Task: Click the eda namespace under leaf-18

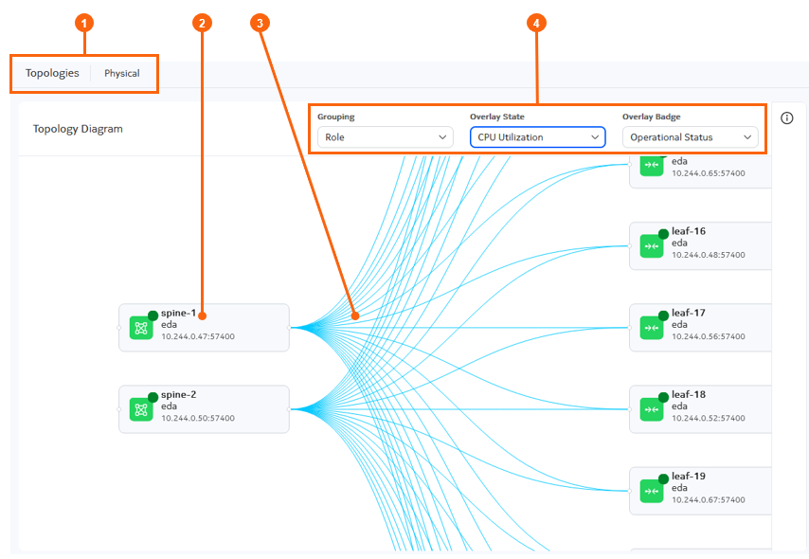Action: pos(679,406)
